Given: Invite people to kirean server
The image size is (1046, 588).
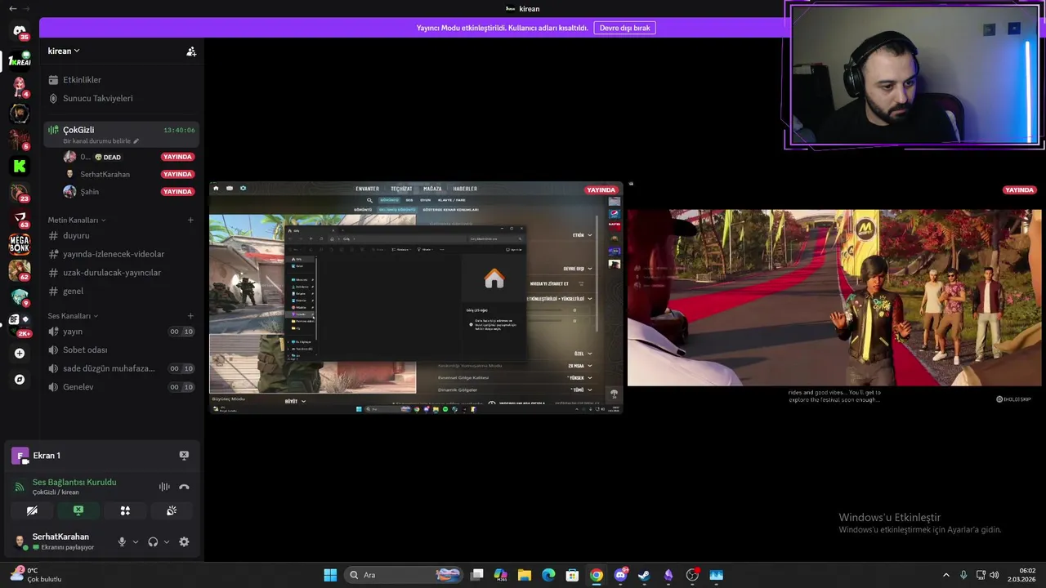Looking at the screenshot, I should [x=190, y=51].
